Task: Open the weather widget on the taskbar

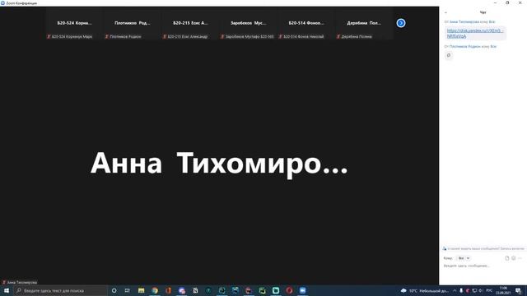Action: point(425,290)
